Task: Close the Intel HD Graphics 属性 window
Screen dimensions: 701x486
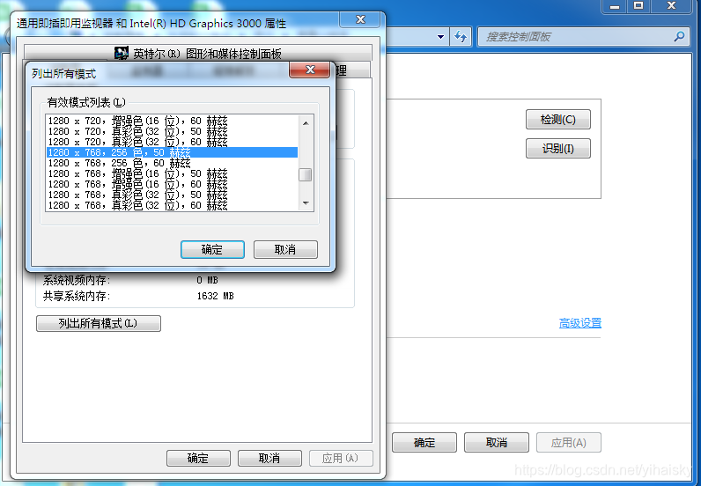Action: (x=360, y=19)
